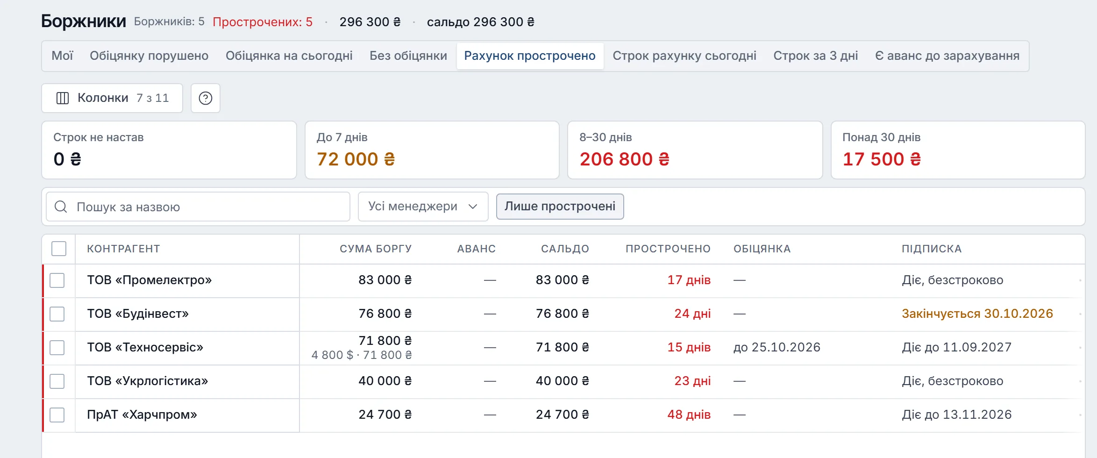Click the до 25.10.2026 promise cell
Screen dimensions: 1097x458
(x=777, y=348)
